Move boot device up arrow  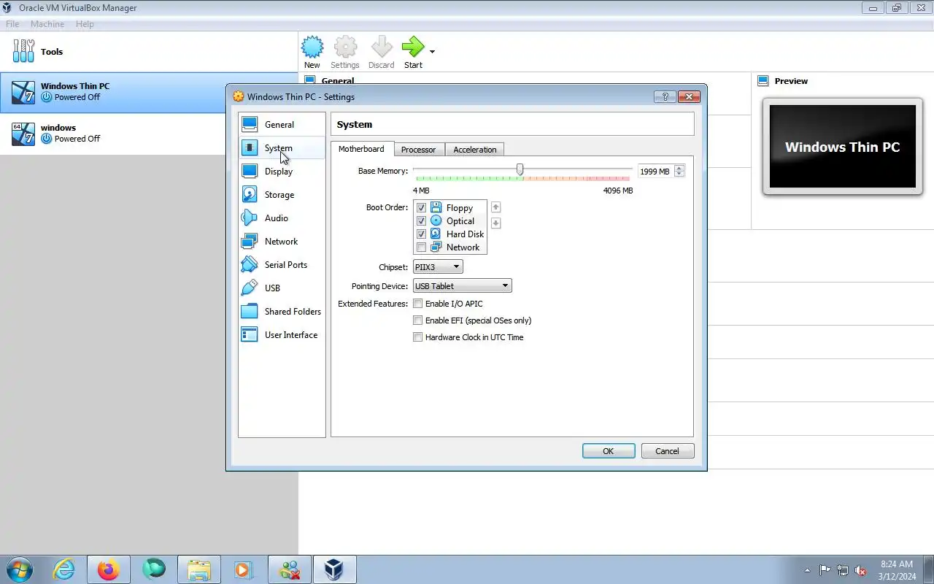point(495,207)
